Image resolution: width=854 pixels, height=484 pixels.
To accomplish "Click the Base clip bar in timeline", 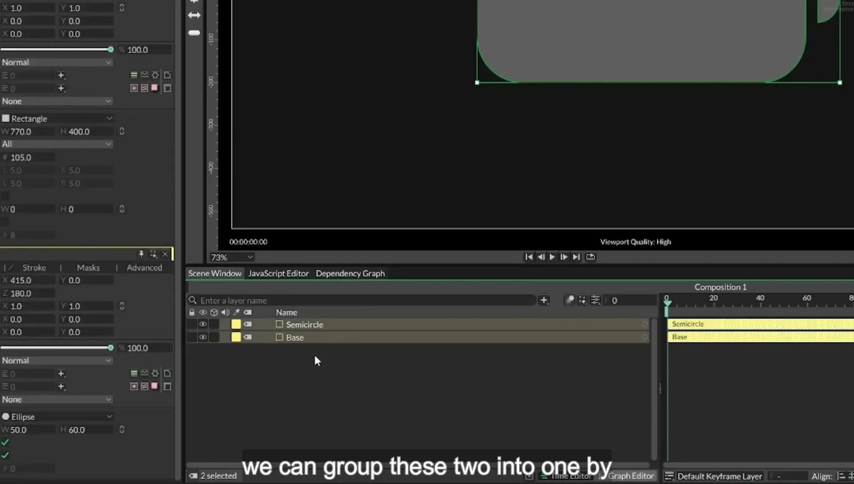I will click(761, 337).
